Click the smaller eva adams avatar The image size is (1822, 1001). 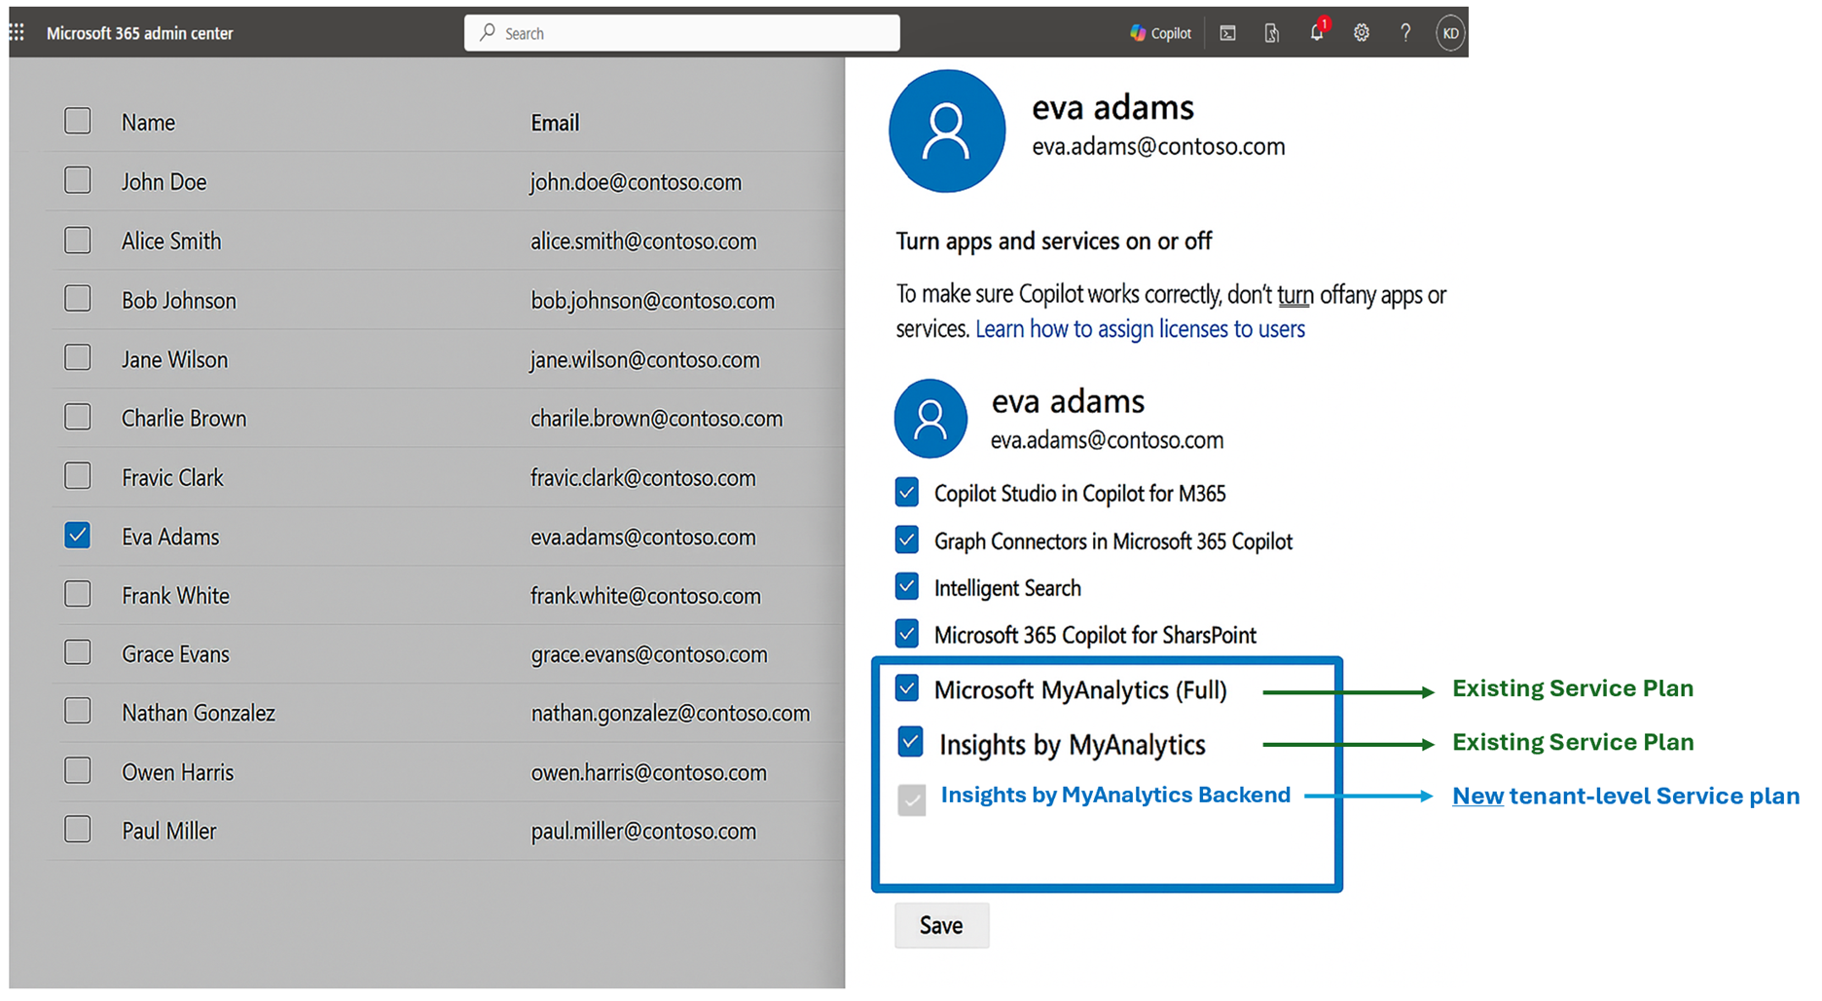(930, 419)
